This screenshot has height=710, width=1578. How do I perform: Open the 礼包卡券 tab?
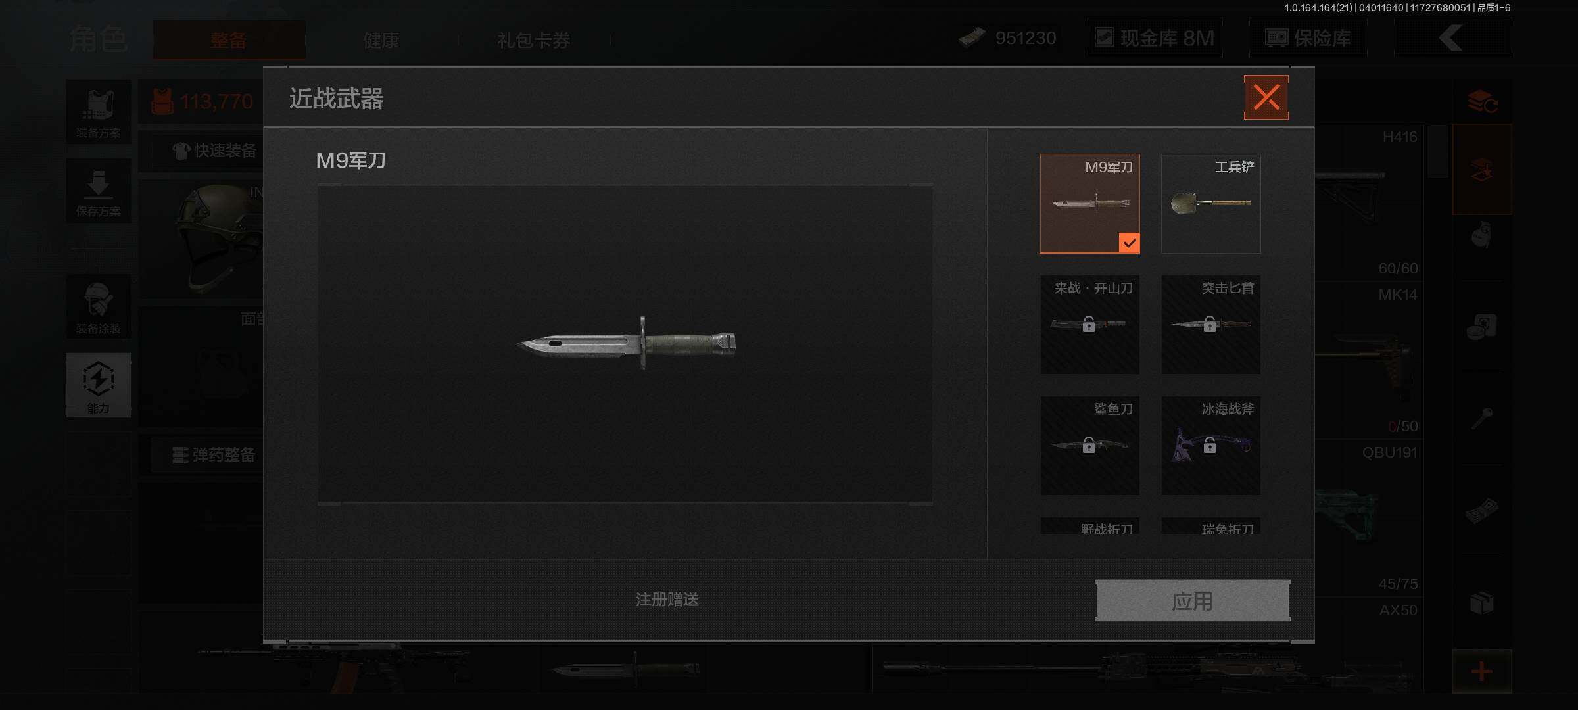click(x=534, y=40)
